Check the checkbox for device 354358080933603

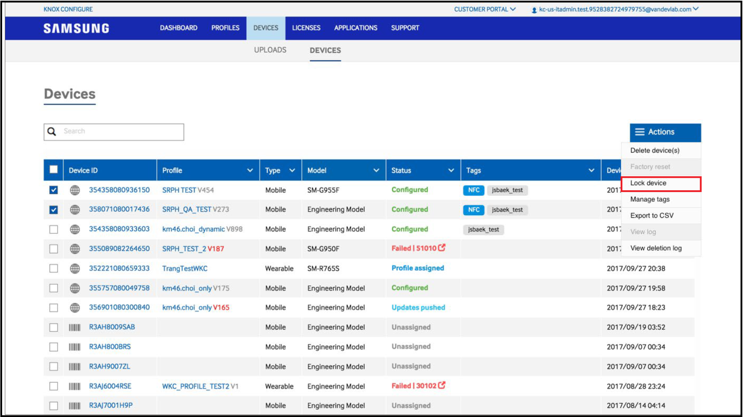(54, 229)
